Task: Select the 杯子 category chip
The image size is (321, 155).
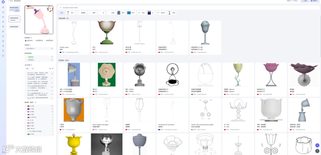Action: pos(131,13)
